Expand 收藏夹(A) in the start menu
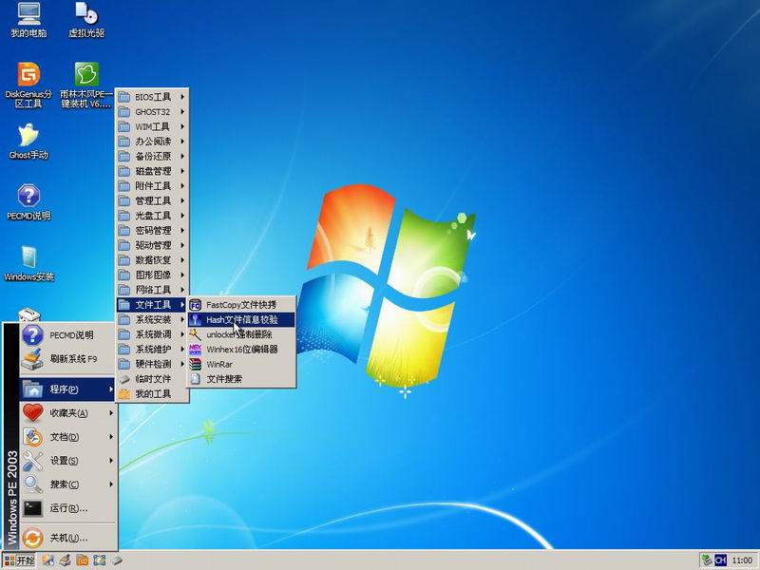 [x=67, y=412]
